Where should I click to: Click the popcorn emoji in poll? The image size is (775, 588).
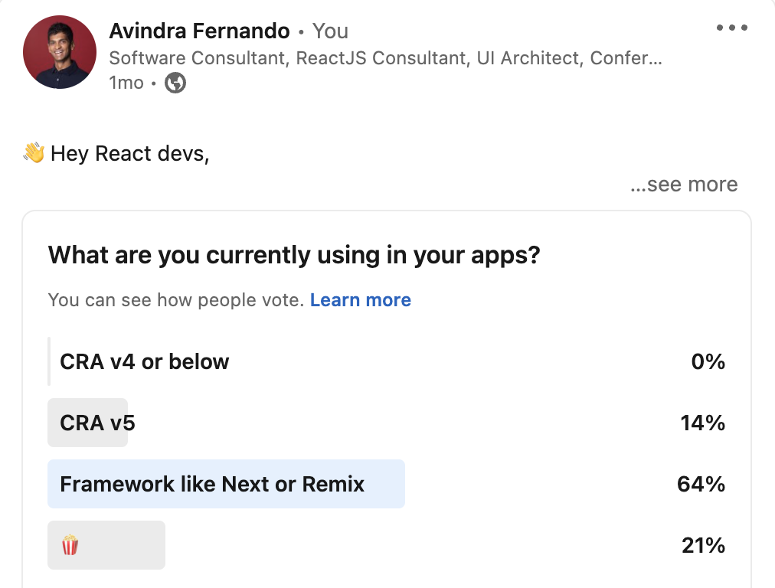tap(70, 545)
